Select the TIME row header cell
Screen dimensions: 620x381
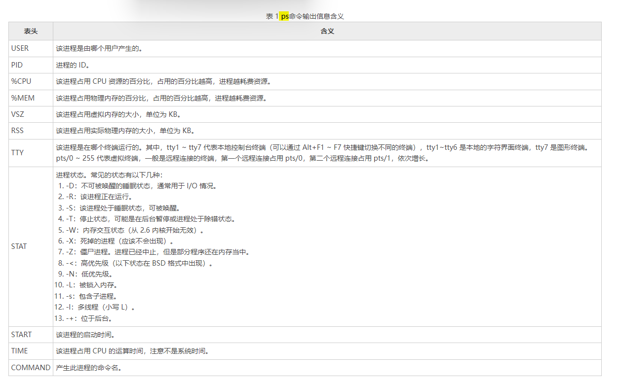(31, 351)
